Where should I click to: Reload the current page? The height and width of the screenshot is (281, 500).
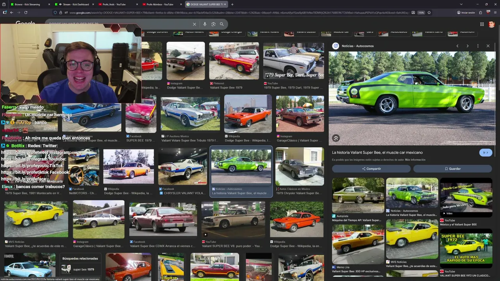26,12
